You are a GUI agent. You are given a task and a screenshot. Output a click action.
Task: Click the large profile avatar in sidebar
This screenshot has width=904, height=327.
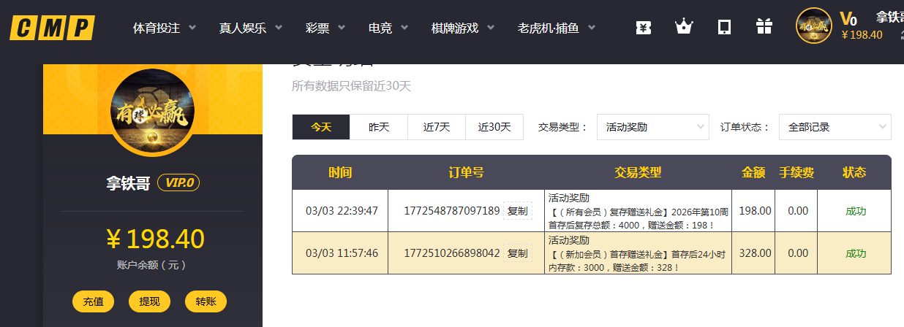[153, 112]
